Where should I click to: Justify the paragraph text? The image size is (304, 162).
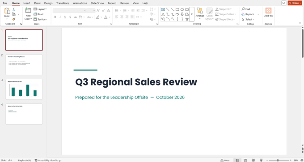(132, 17)
